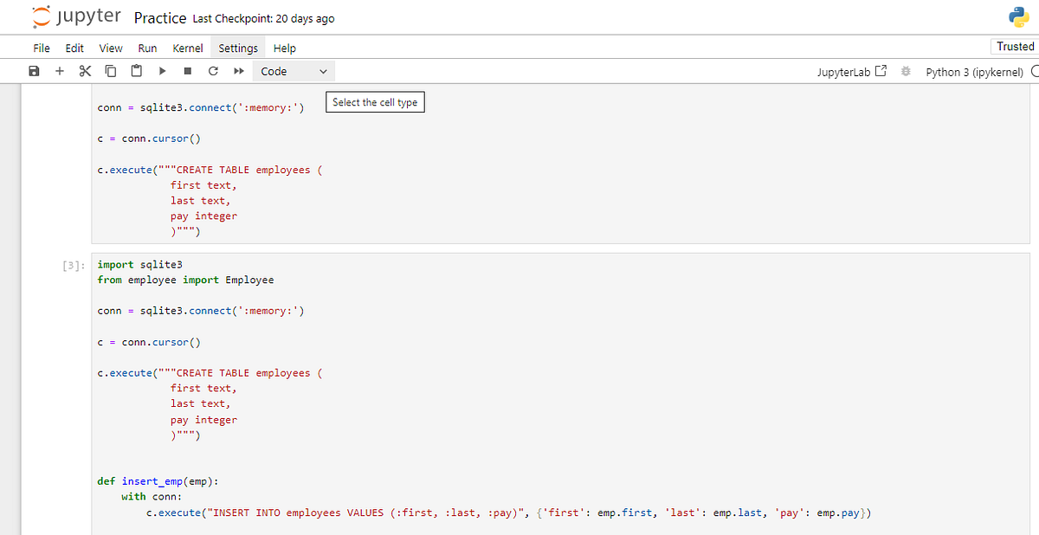Restart kernel and run all cells

click(x=237, y=72)
